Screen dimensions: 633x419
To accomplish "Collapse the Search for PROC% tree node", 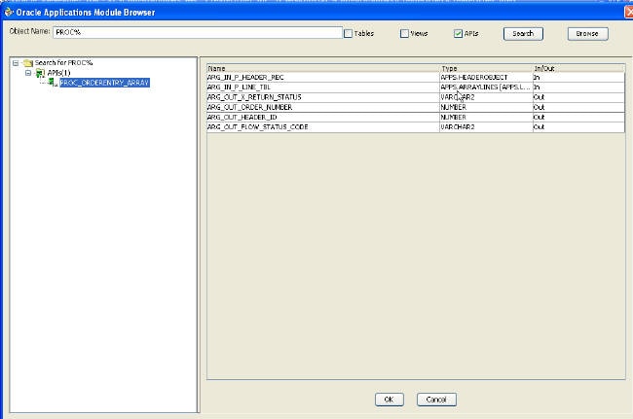I will click(x=16, y=63).
